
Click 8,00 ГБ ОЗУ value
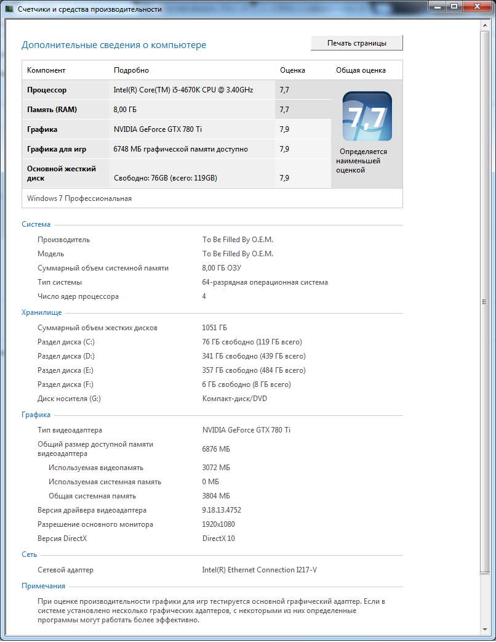(222, 268)
